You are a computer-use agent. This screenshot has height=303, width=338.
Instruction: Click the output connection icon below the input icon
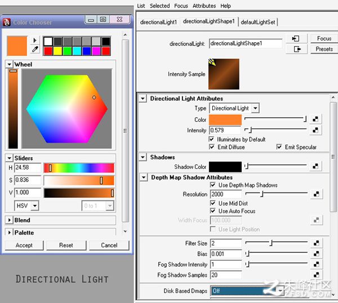tap(296, 49)
